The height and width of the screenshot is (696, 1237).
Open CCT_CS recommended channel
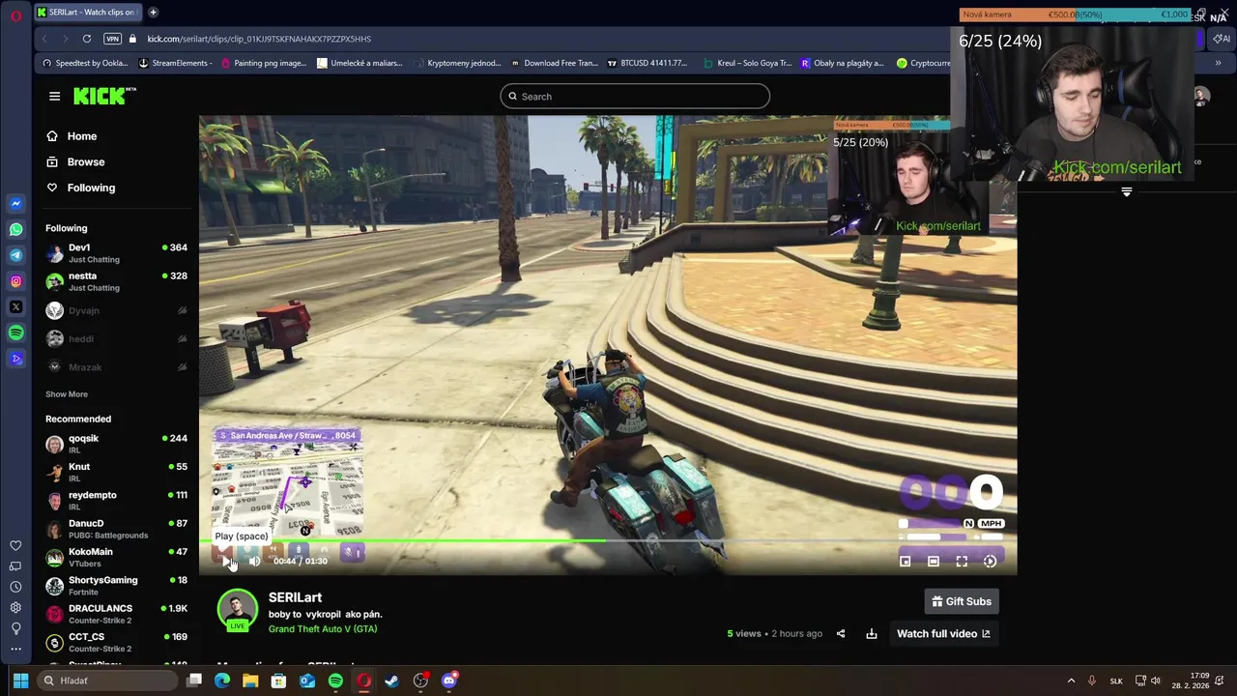tap(116, 643)
